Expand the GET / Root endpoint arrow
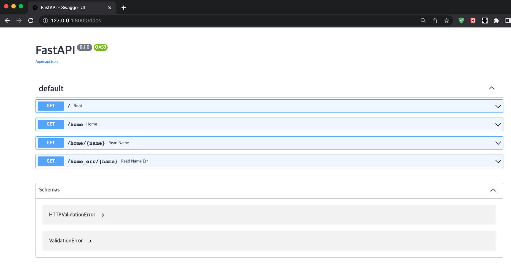 [x=498, y=106]
